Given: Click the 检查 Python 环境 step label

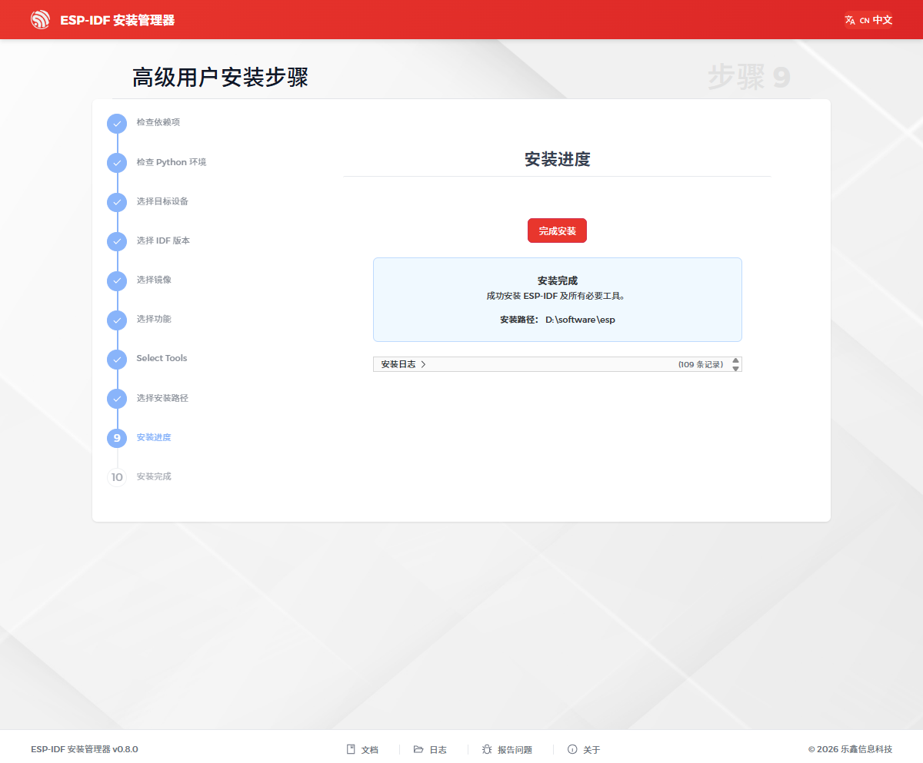Looking at the screenshot, I should (x=171, y=162).
